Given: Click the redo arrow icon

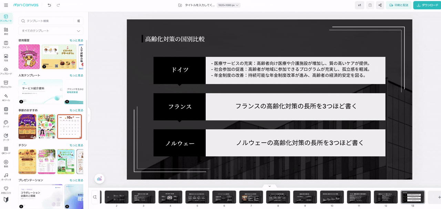Looking at the screenshot, I should pos(58,5).
